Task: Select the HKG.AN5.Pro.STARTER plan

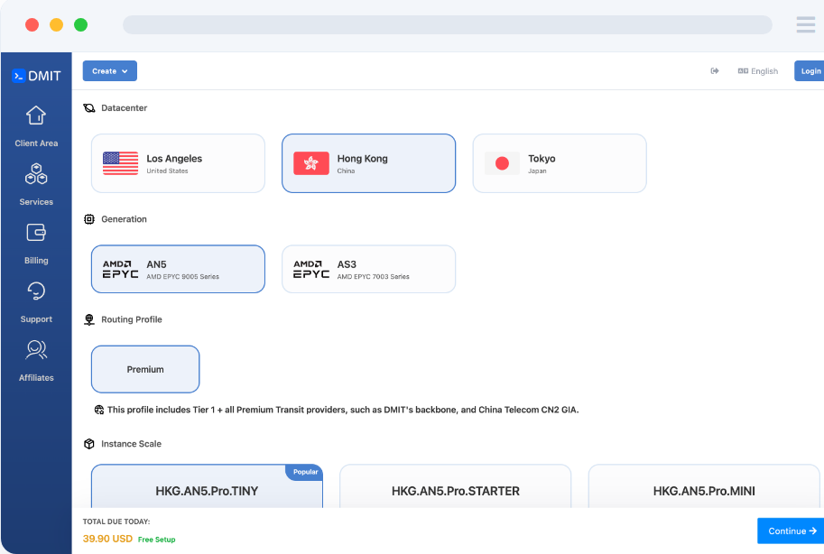Action: tap(456, 486)
